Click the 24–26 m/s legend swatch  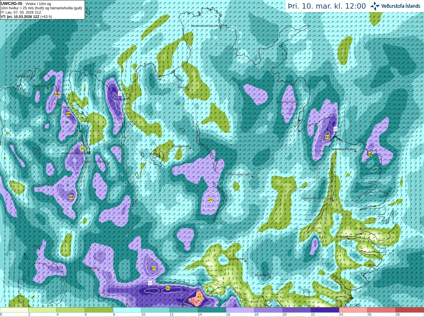pyautogui.click(x=353, y=310)
